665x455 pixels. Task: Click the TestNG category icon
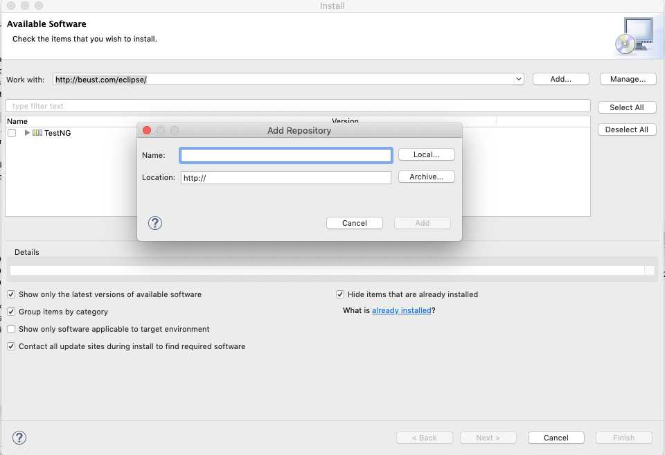[37, 133]
